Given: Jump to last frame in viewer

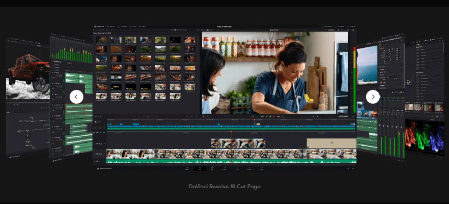Looking at the screenshot, I should coord(278,116).
